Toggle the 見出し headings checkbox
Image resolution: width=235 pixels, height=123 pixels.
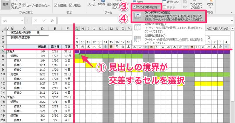[71, 5]
